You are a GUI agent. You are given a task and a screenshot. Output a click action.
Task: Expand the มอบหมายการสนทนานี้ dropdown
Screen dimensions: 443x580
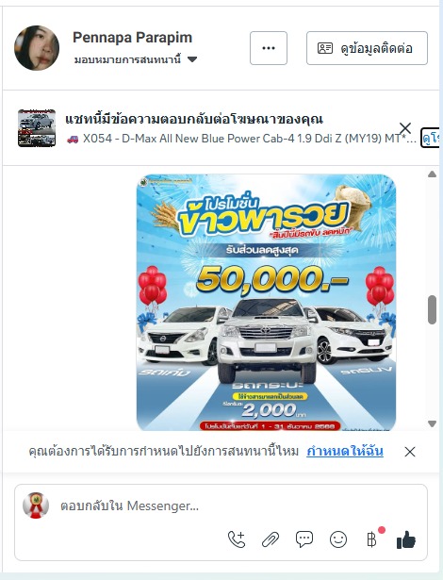[x=136, y=59]
